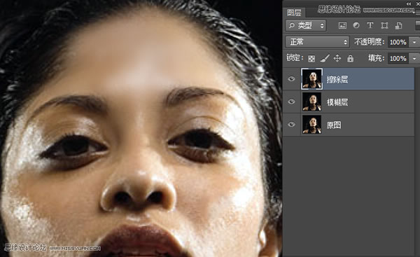Expand the 不透明度 opacity slider arrow
Screen dimensions: 420x257
414,42
